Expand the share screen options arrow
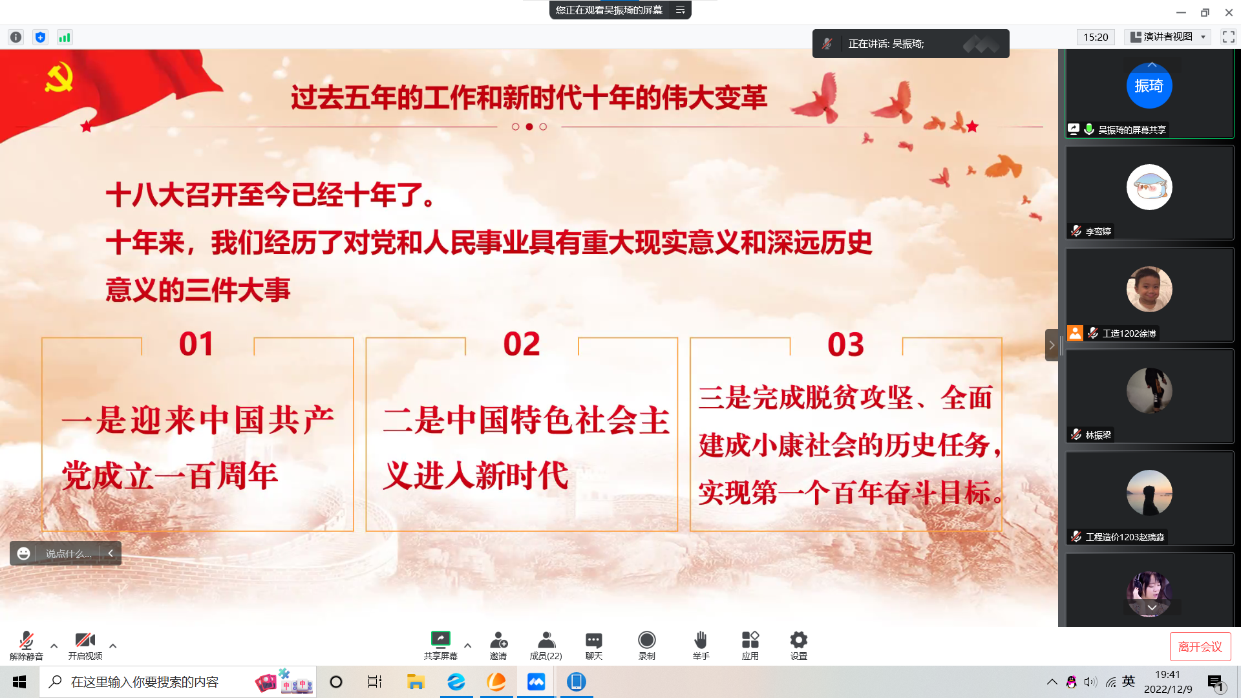Image resolution: width=1241 pixels, height=698 pixels. coord(468,646)
